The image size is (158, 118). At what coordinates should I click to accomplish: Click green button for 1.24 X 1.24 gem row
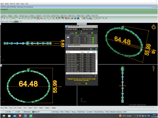point(93,43)
